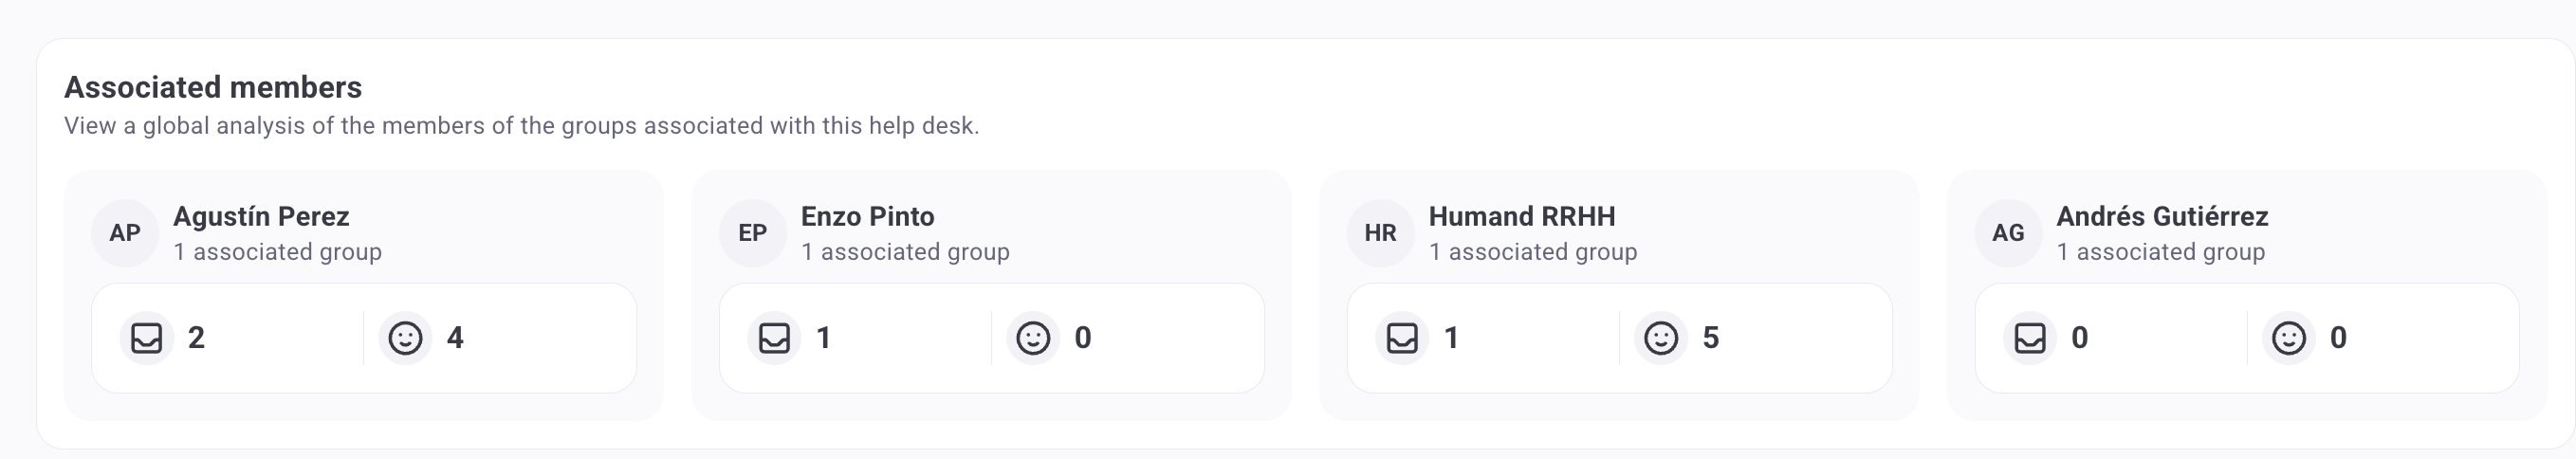Image resolution: width=2576 pixels, height=459 pixels.
Task: Select the EP avatar for Enzo Pinto
Action: coord(753,233)
